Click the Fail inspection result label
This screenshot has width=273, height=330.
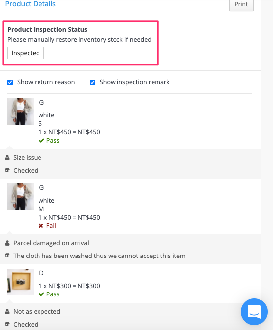[51, 226]
